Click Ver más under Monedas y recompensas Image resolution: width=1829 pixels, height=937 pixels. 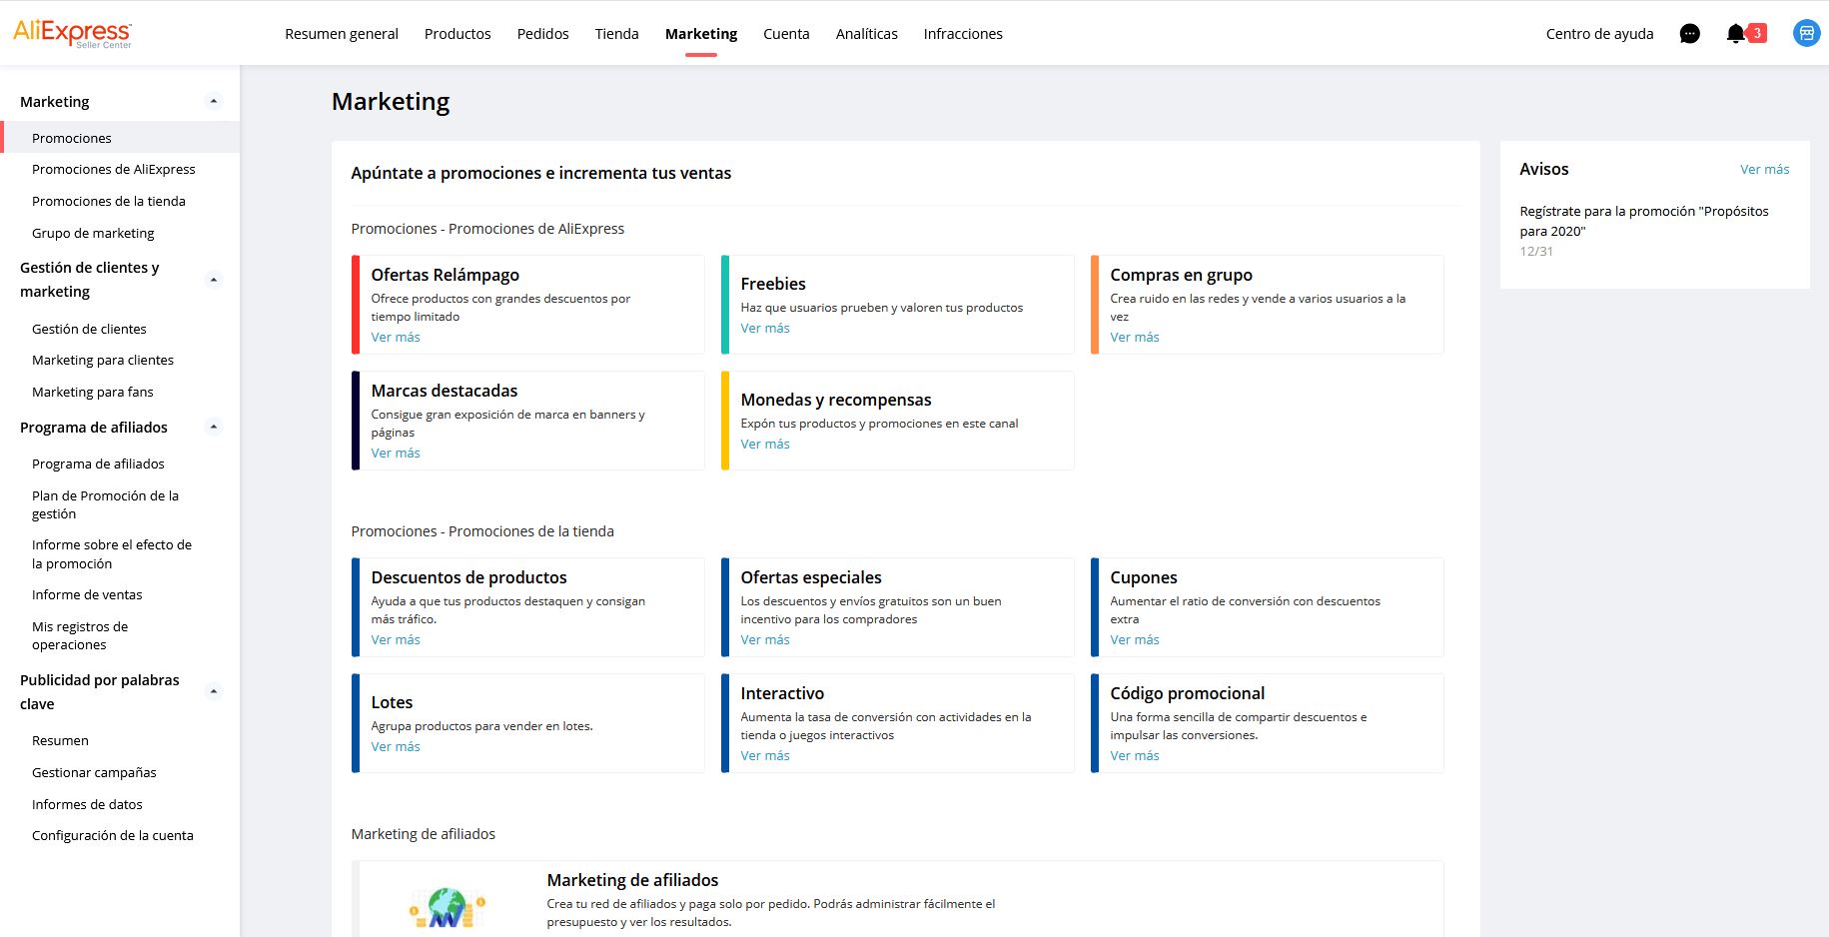[765, 445]
